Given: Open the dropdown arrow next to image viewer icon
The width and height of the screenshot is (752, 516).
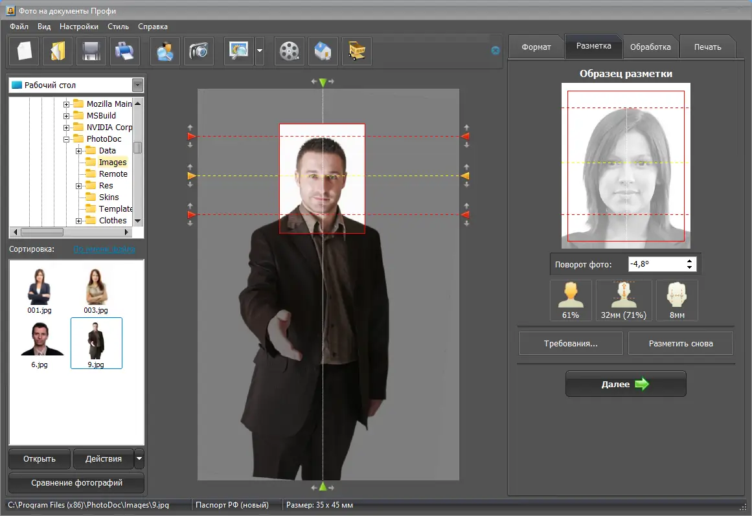Looking at the screenshot, I should click(x=260, y=51).
